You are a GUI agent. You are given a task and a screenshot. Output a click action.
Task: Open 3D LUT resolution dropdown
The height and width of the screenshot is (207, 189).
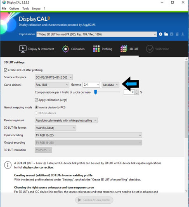coord(43,150)
